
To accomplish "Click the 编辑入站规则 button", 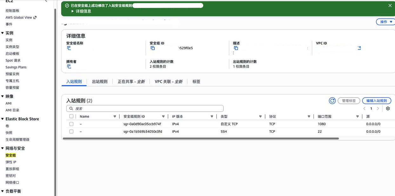I will [377, 101].
